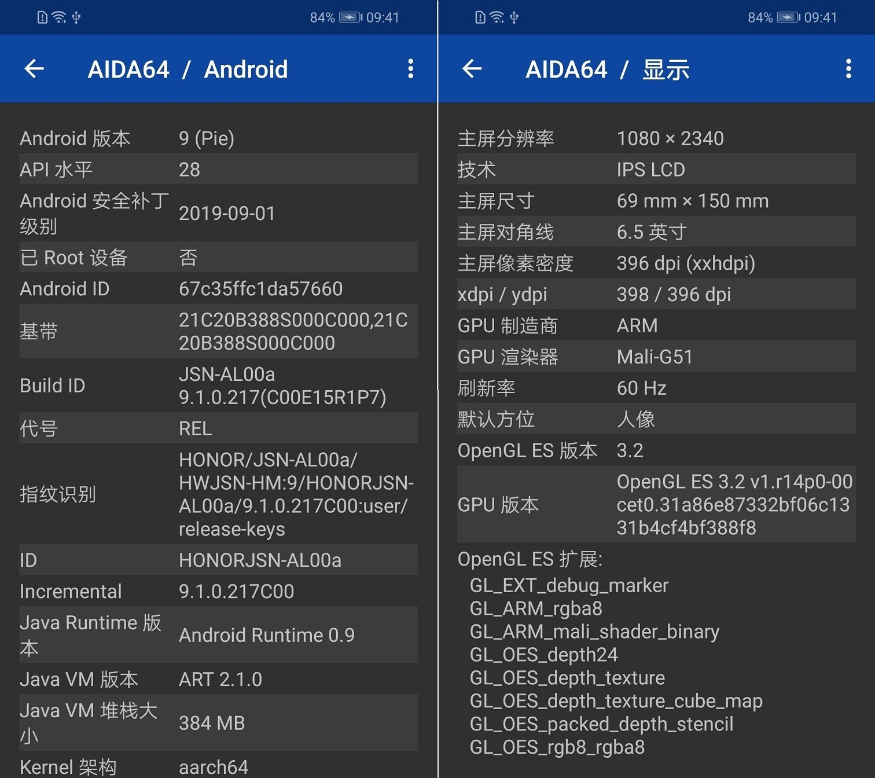Open overflow menu on the Android screen

[410, 69]
